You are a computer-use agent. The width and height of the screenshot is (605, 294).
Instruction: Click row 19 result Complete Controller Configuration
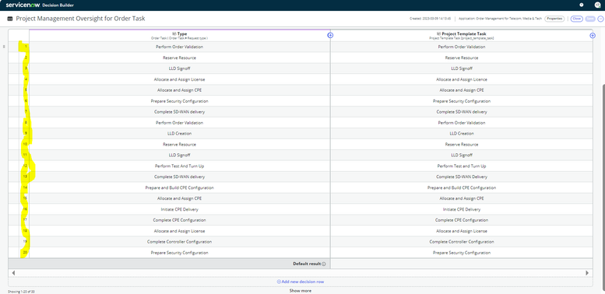pos(462,242)
